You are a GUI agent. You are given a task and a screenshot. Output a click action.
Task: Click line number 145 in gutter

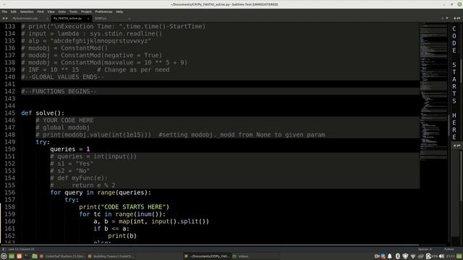click(9, 113)
